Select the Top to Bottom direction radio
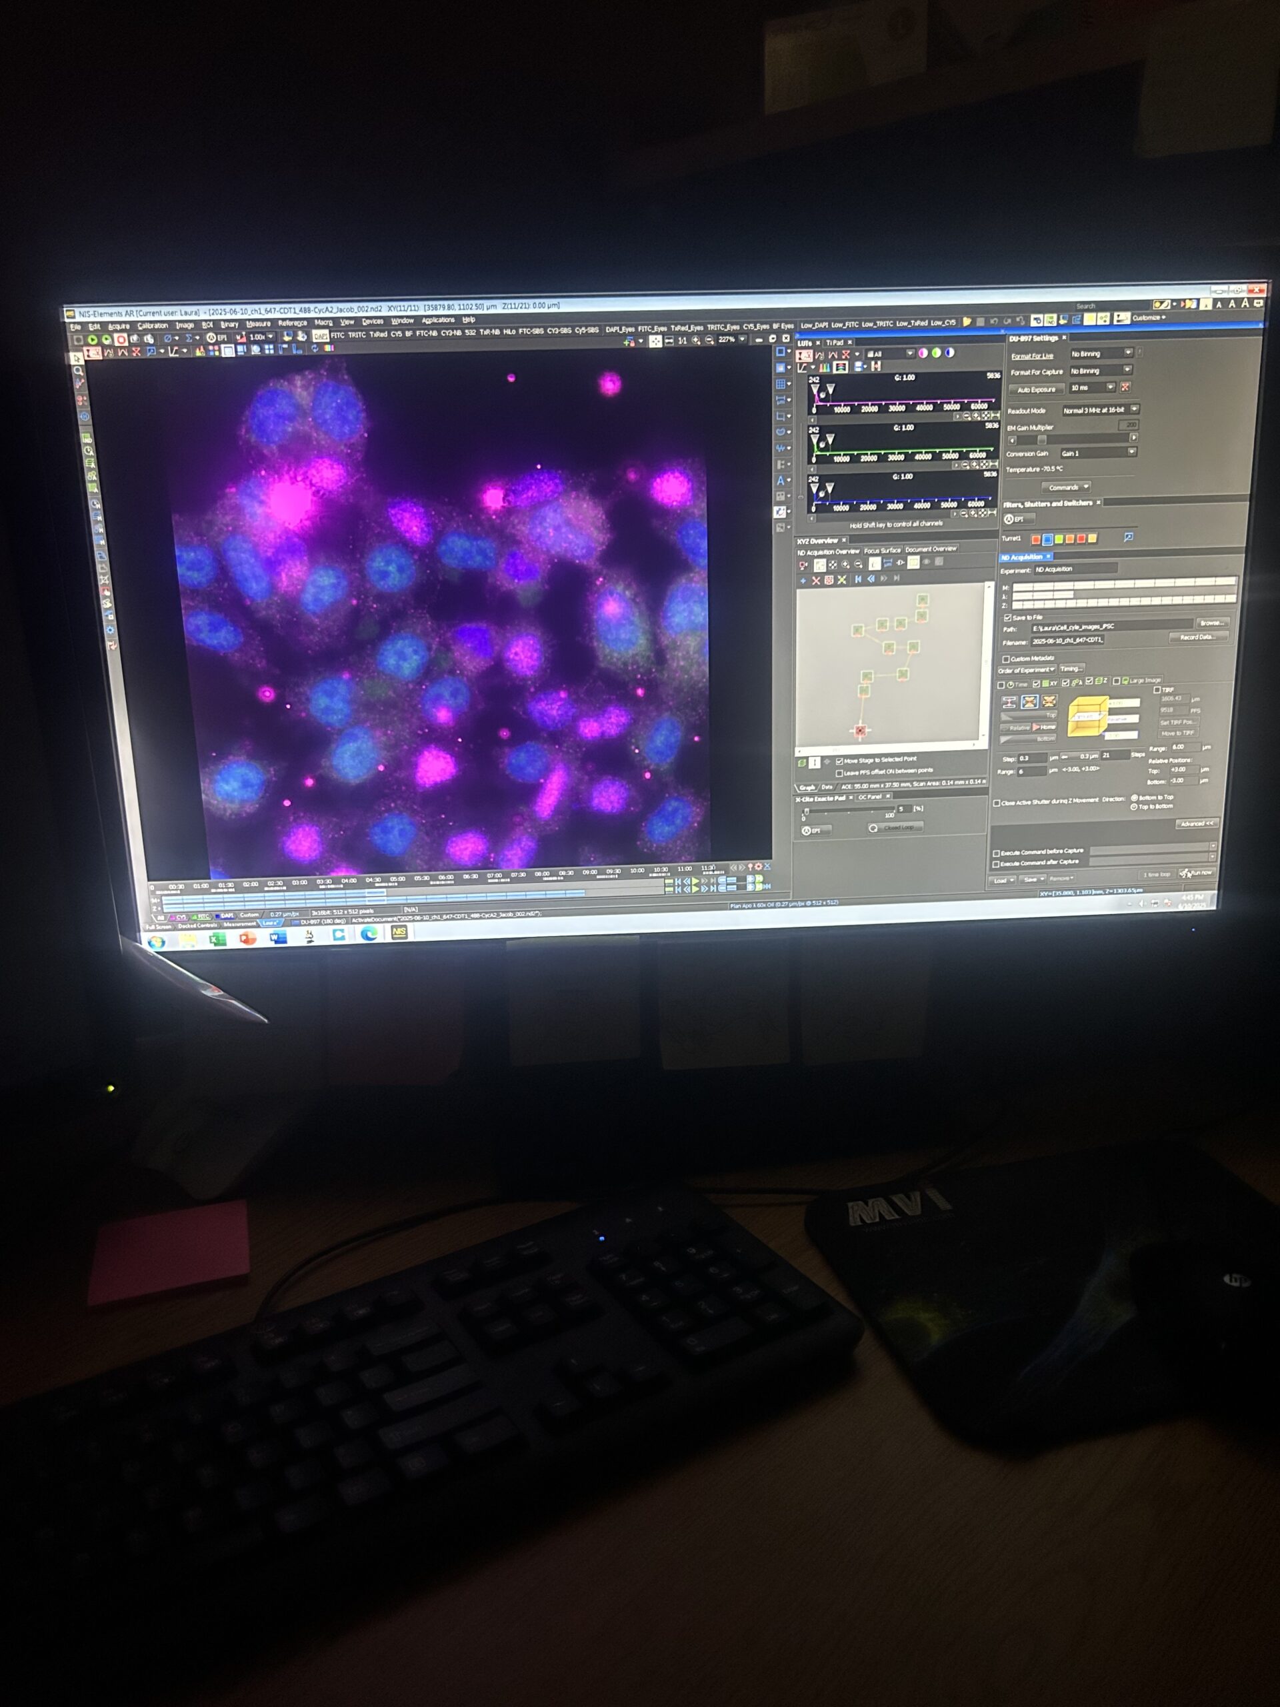 (1133, 807)
